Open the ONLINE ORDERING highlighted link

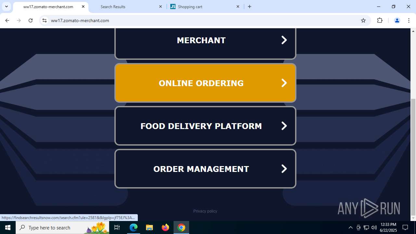(x=205, y=83)
